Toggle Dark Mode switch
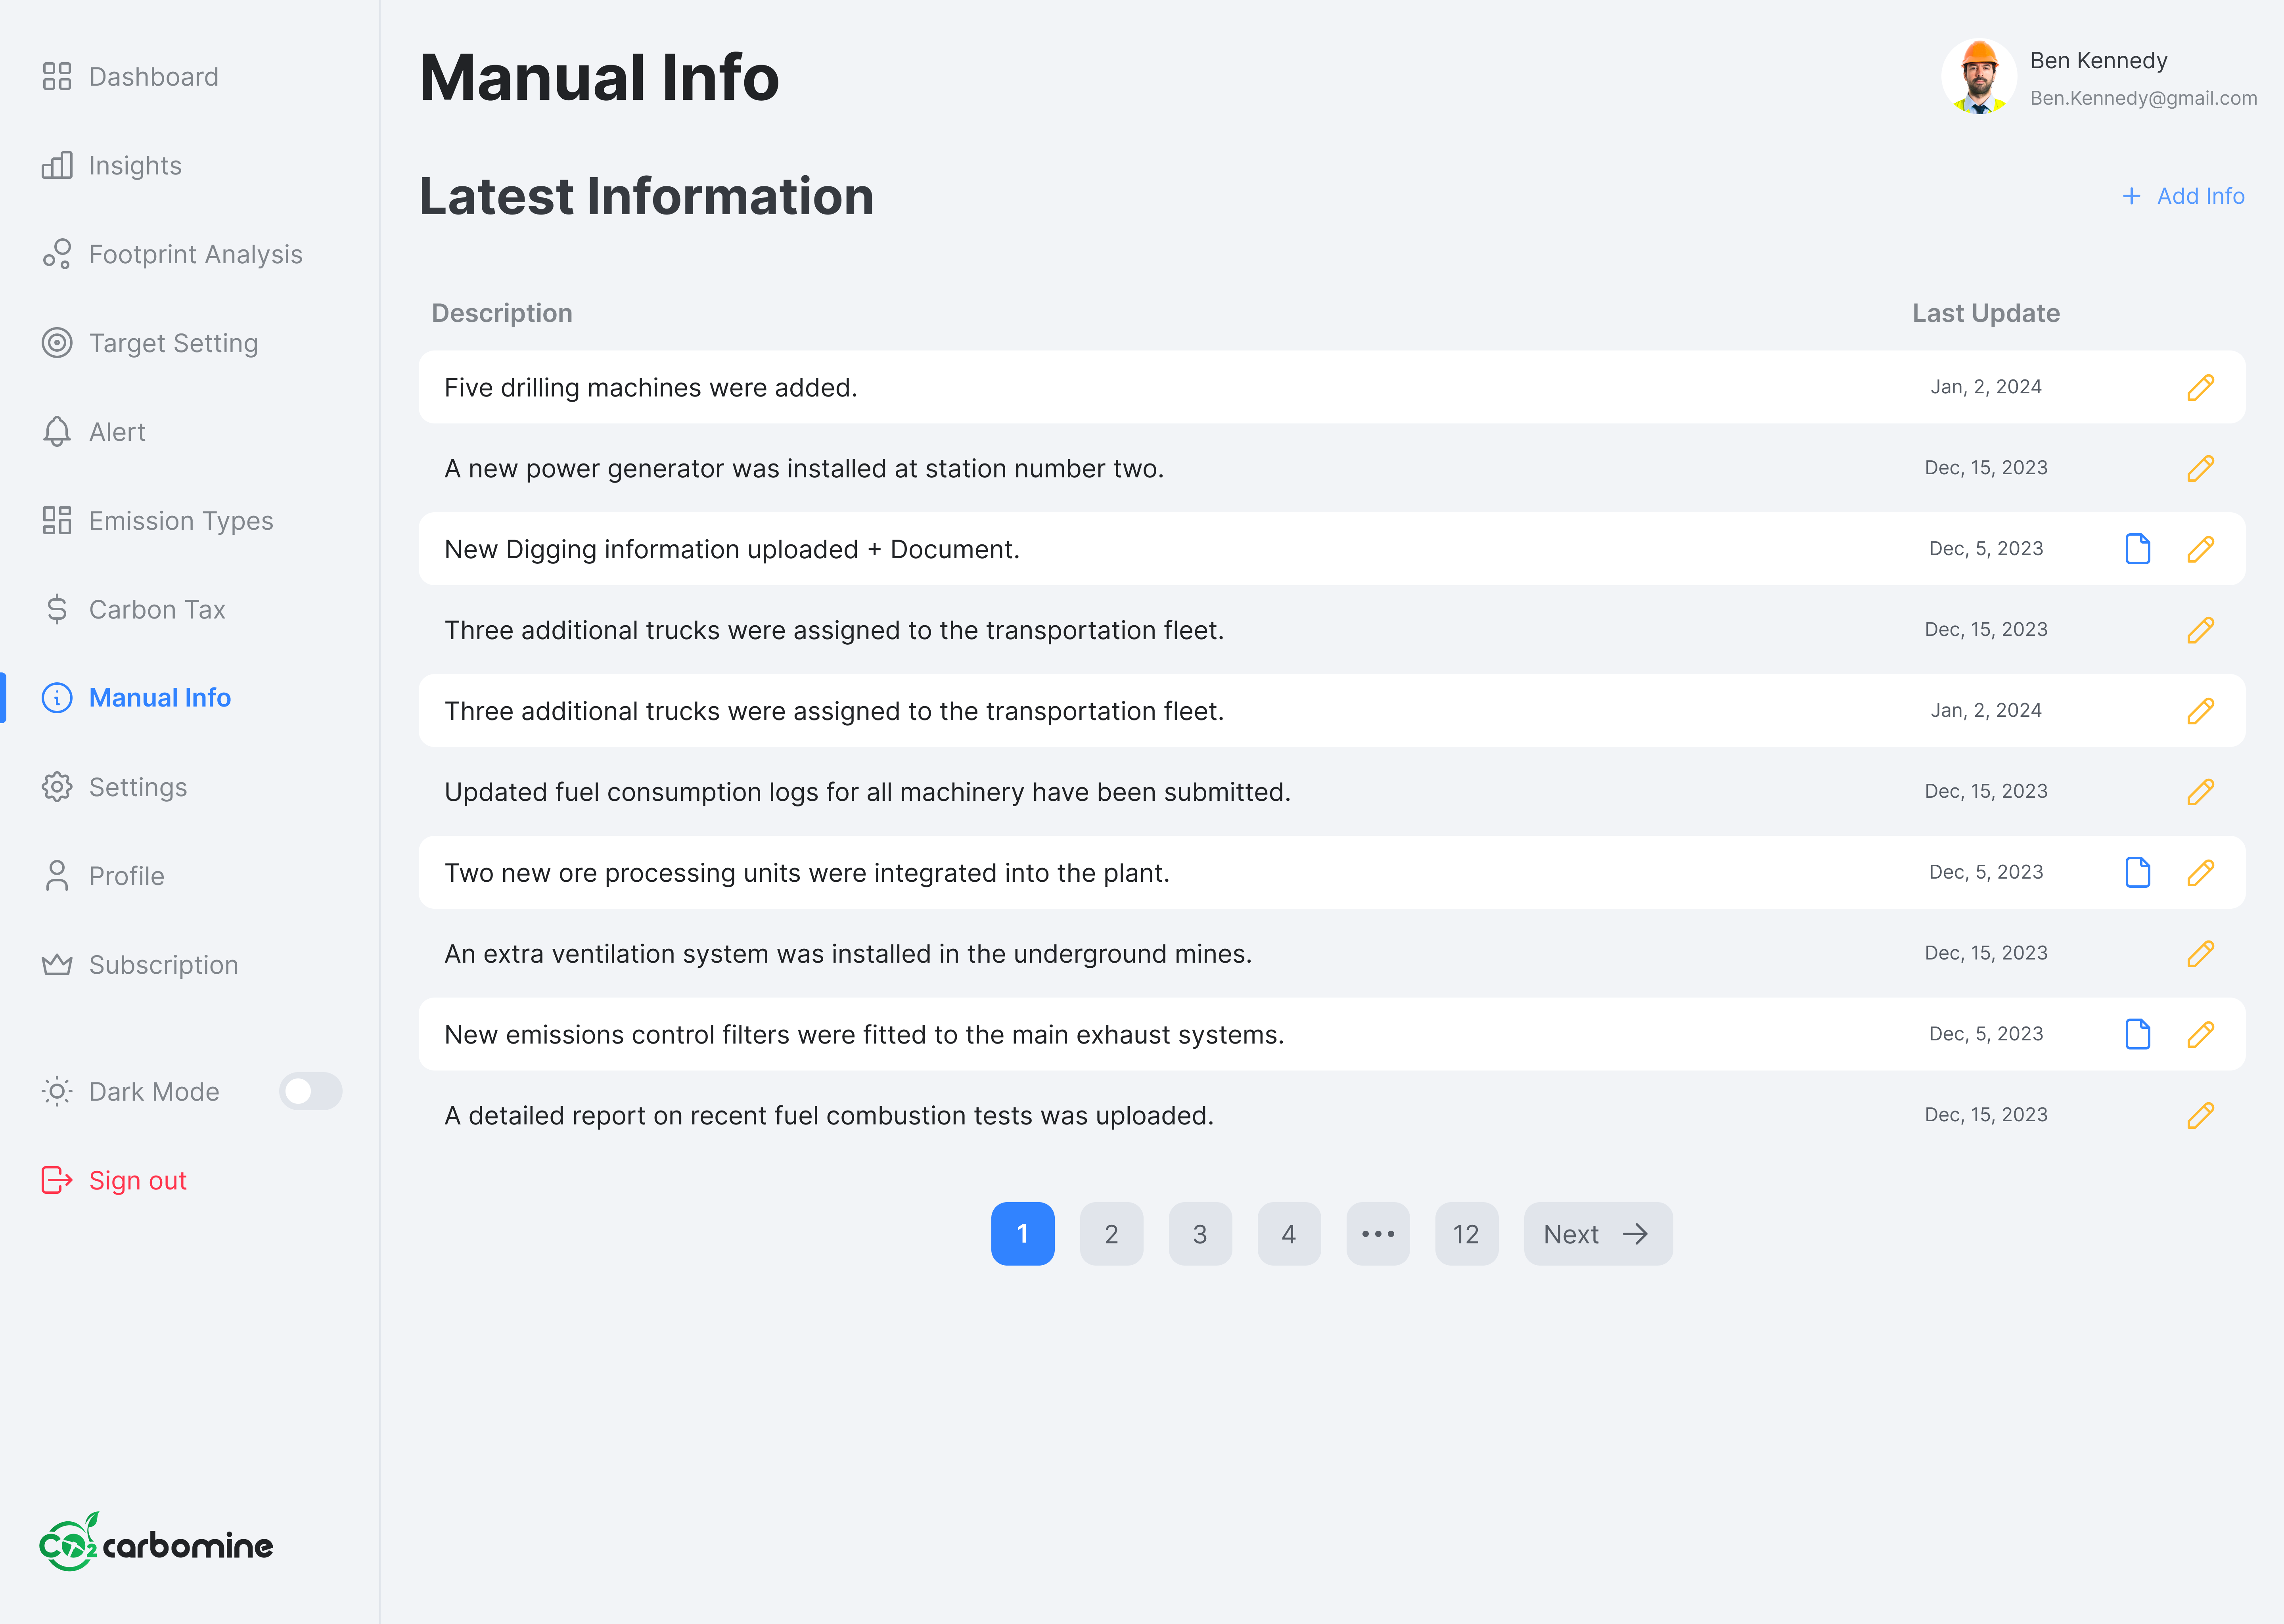The width and height of the screenshot is (2284, 1624). point(310,1091)
